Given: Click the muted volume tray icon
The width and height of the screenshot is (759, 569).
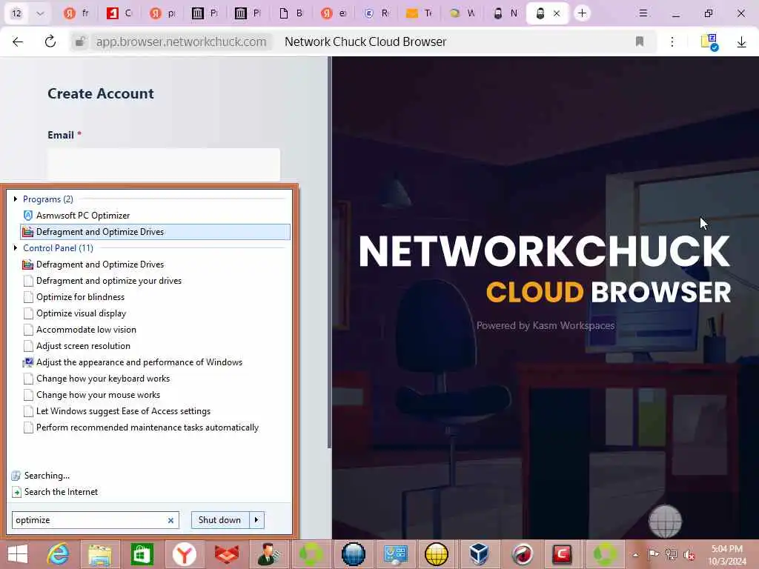Looking at the screenshot, I should tap(689, 555).
